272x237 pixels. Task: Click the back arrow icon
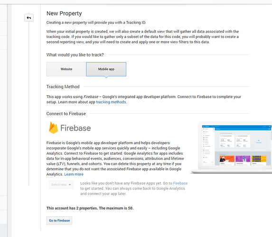[29, 18]
